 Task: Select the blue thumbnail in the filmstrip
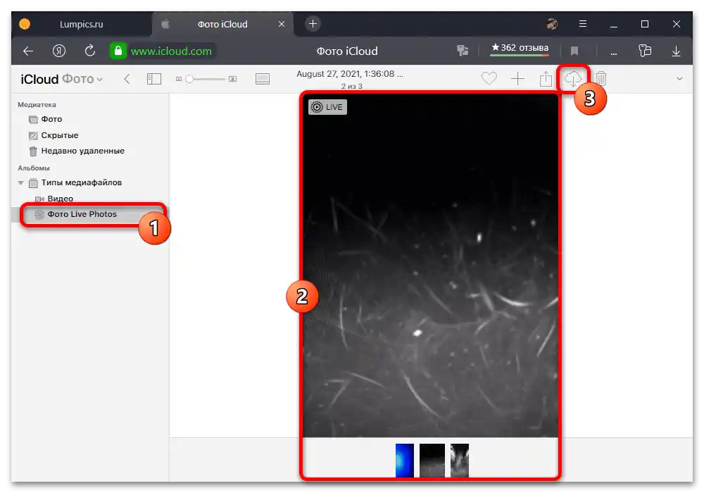405,460
